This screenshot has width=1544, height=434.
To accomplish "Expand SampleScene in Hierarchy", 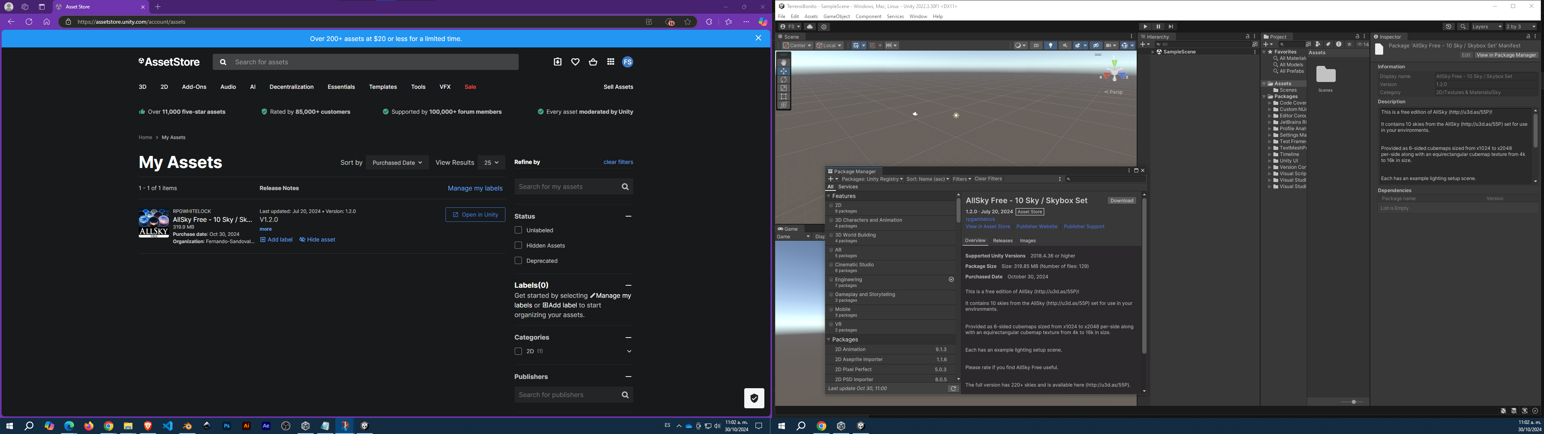I will pyautogui.click(x=1153, y=52).
